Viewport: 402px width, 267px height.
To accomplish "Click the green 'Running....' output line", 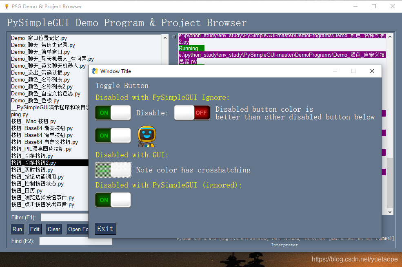I will [x=191, y=48].
